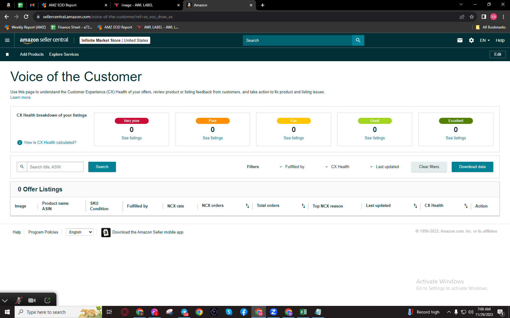Open the Chrome profile avatar VA
The height and width of the screenshot is (318, 510).
click(494, 17)
